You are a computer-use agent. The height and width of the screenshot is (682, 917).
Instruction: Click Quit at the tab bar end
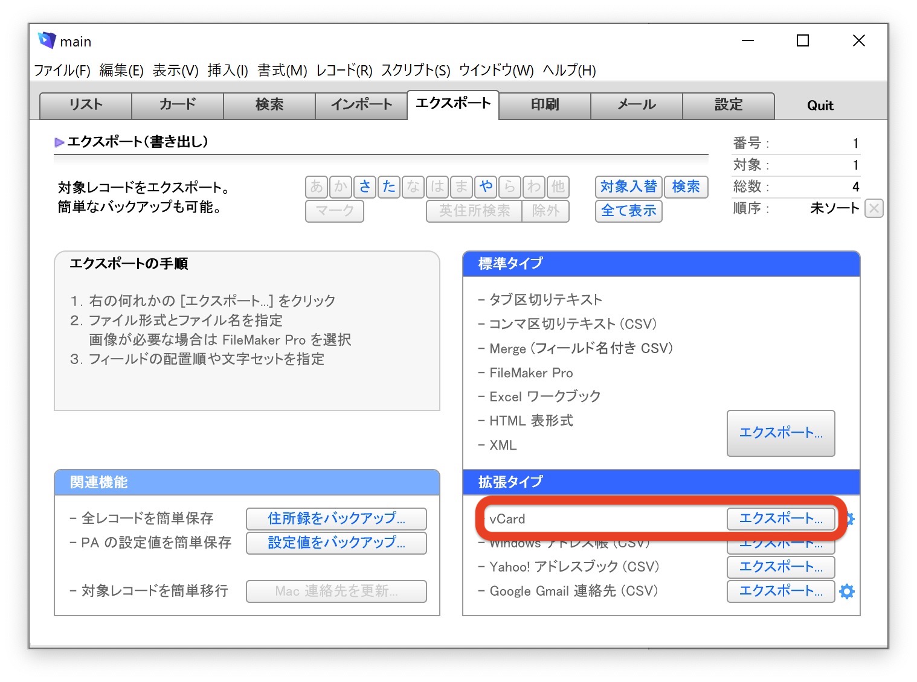[x=820, y=106]
